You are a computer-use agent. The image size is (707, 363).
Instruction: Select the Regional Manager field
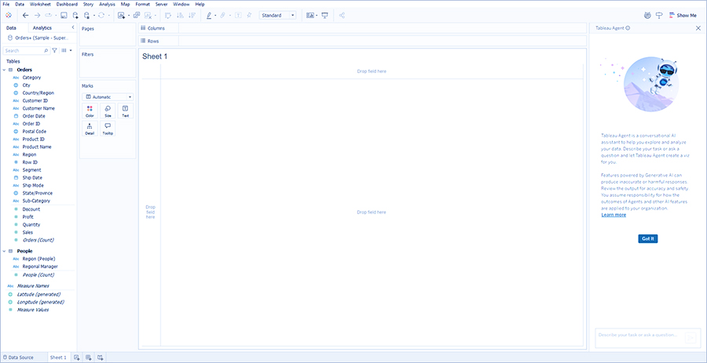[x=40, y=267]
